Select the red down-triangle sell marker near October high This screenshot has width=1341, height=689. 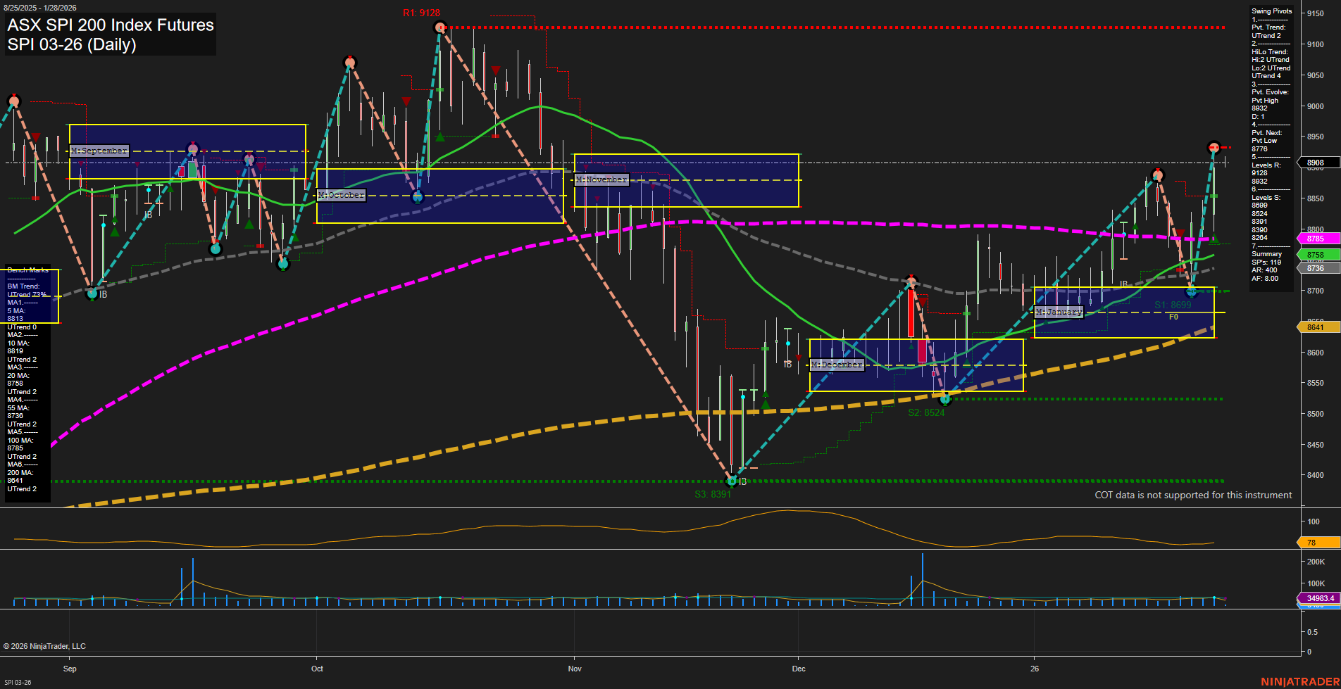click(406, 101)
